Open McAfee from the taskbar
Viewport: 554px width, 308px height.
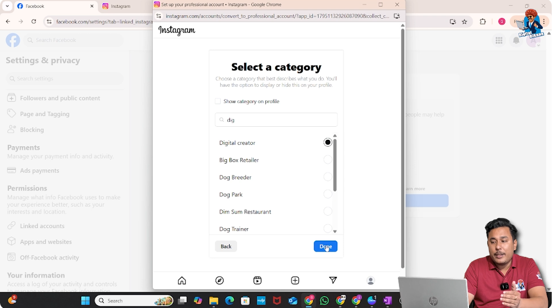pyautogui.click(x=277, y=301)
